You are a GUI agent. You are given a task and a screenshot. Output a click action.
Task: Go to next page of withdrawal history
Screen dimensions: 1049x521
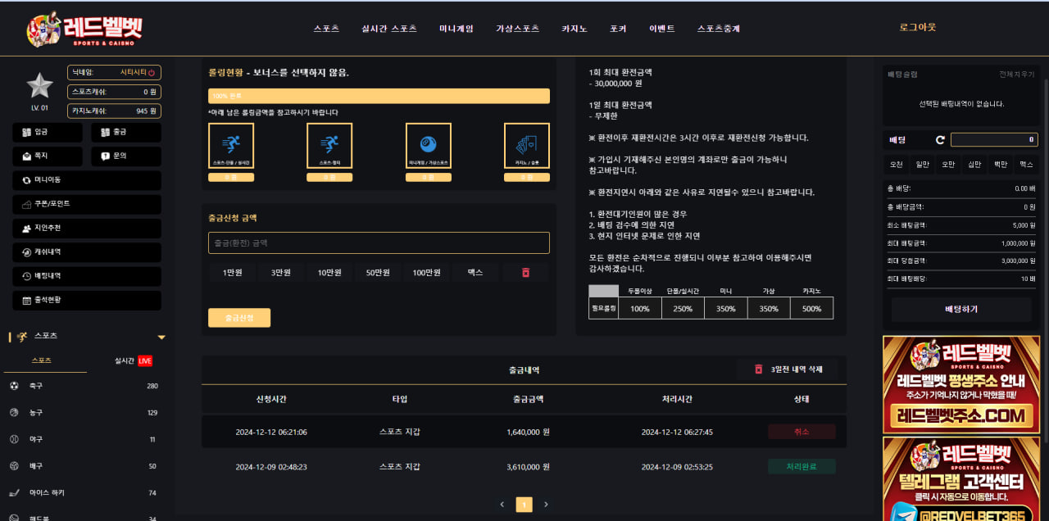547,505
